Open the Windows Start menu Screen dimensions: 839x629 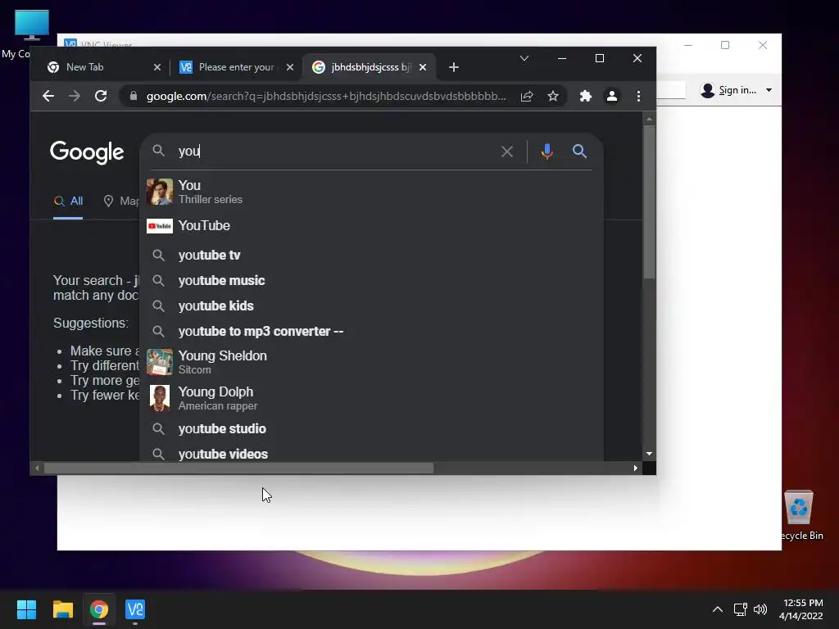(x=26, y=609)
